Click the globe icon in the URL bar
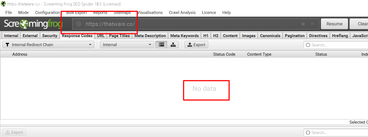The image size is (368, 137). [79, 24]
